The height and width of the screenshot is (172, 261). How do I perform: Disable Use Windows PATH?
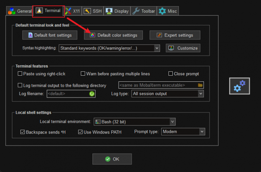point(80,132)
